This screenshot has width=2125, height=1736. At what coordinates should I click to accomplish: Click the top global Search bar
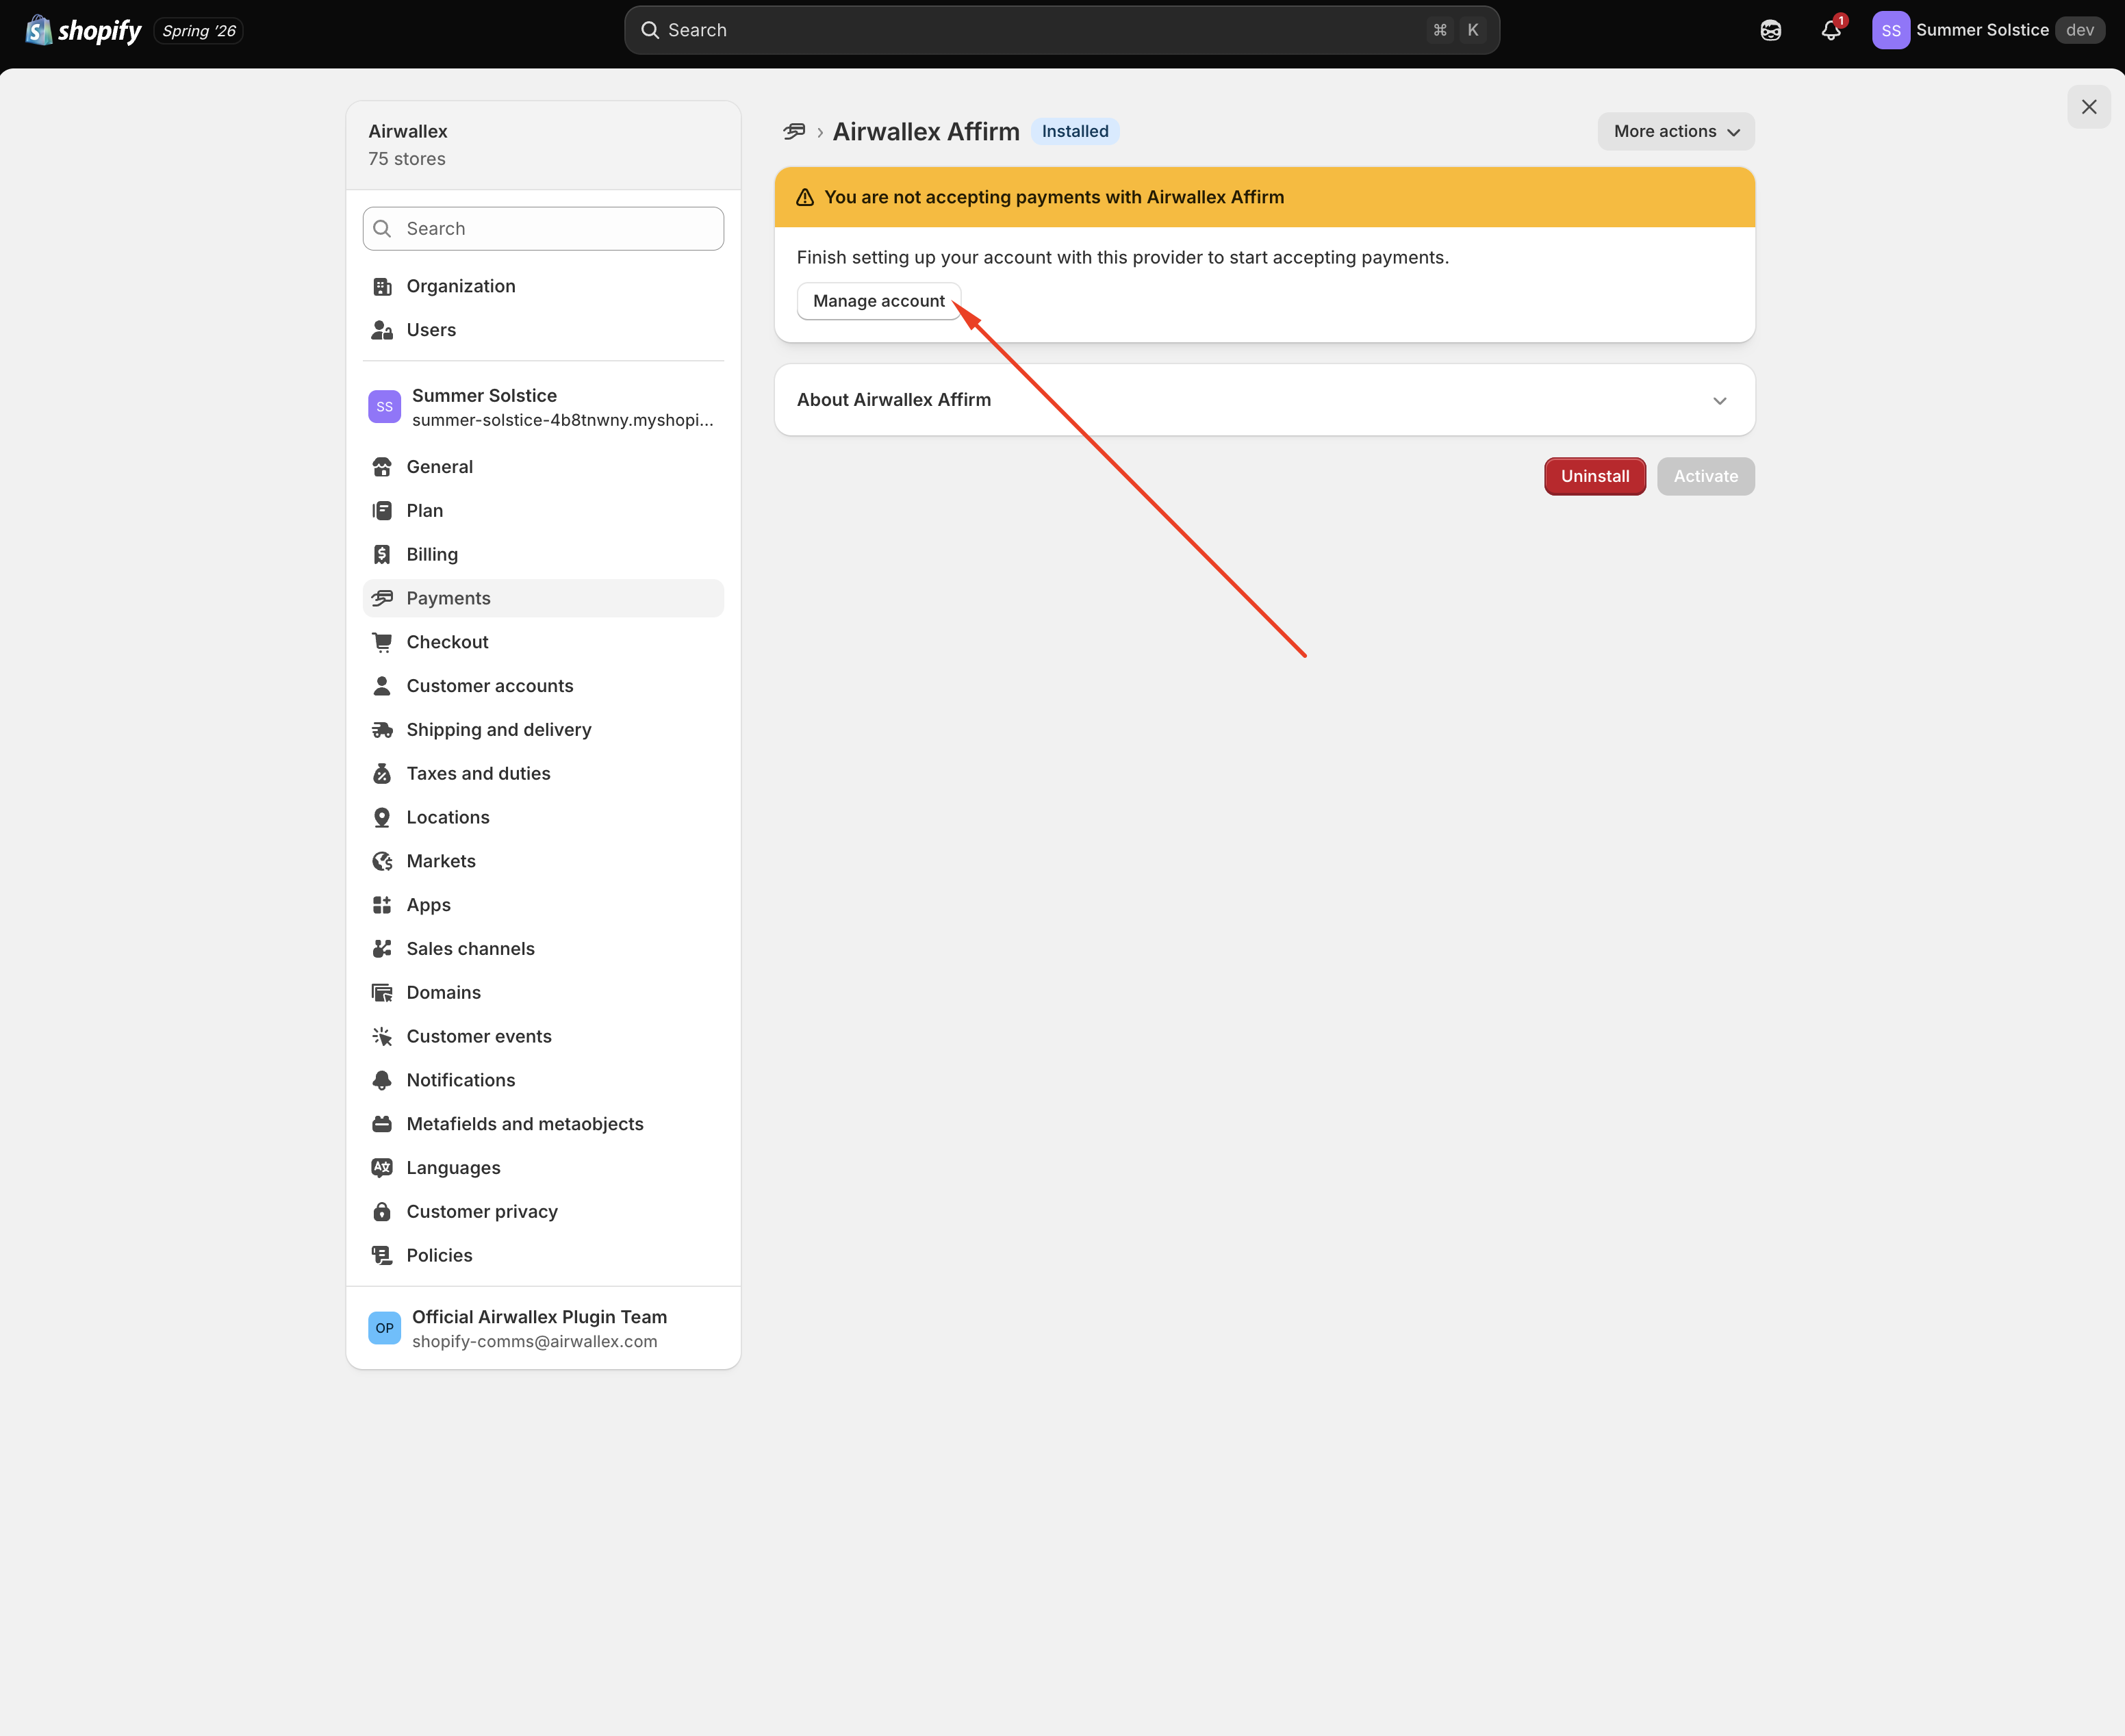click(1061, 30)
